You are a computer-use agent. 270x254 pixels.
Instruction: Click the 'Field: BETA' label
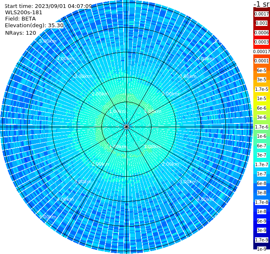coord(20,19)
